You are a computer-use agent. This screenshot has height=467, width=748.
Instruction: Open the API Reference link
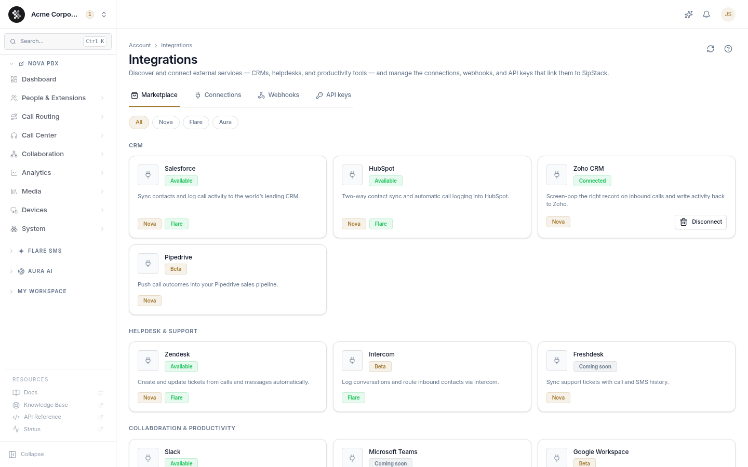point(58,417)
